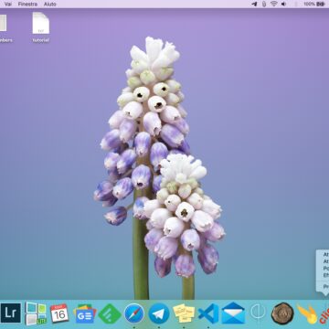The image size is (329, 329).
Task: Open the Wi-Fi status menu
Action: [x=274, y=4]
